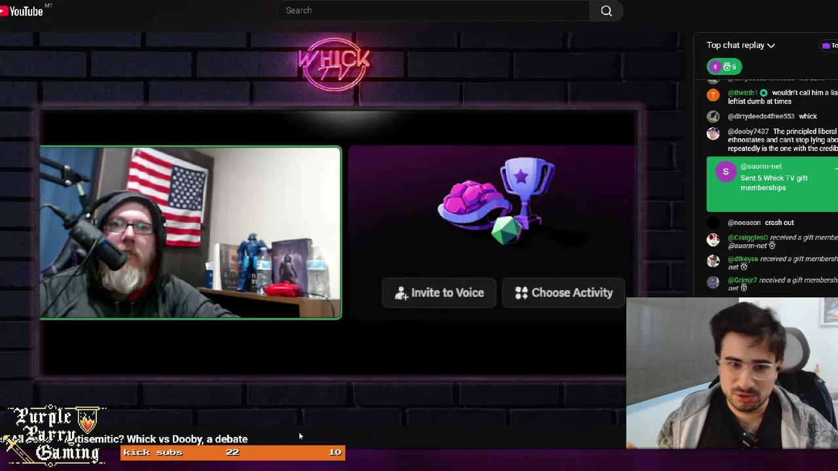Open the YouTube home logo
The height and width of the screenshot is (471, 838).
coord(23,10)
